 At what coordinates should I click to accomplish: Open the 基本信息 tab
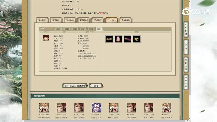pos(42,20)
